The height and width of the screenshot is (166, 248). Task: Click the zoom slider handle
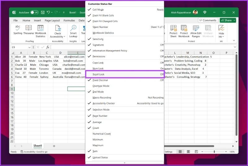click(214, 152)
